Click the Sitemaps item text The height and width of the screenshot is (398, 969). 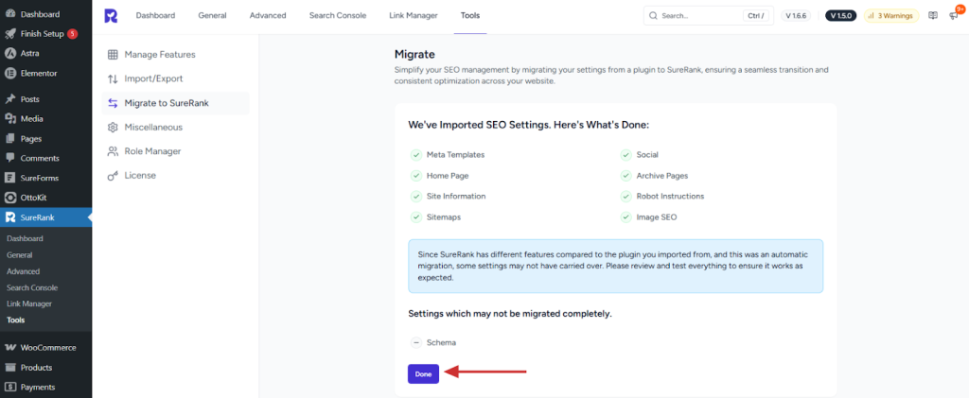pos(443,217)
